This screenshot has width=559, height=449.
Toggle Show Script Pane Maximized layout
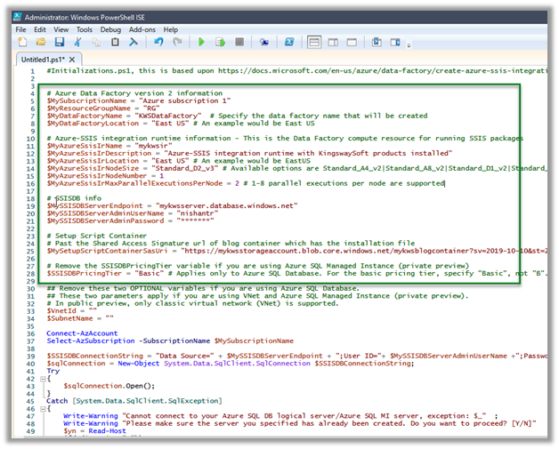click(x=350, y=42)
